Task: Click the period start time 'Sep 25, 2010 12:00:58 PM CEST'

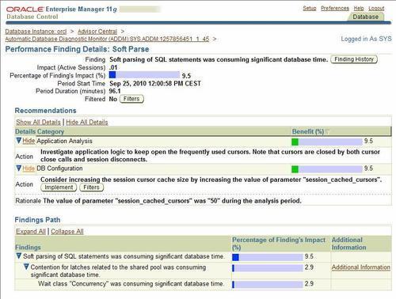Action: (155, 84)
